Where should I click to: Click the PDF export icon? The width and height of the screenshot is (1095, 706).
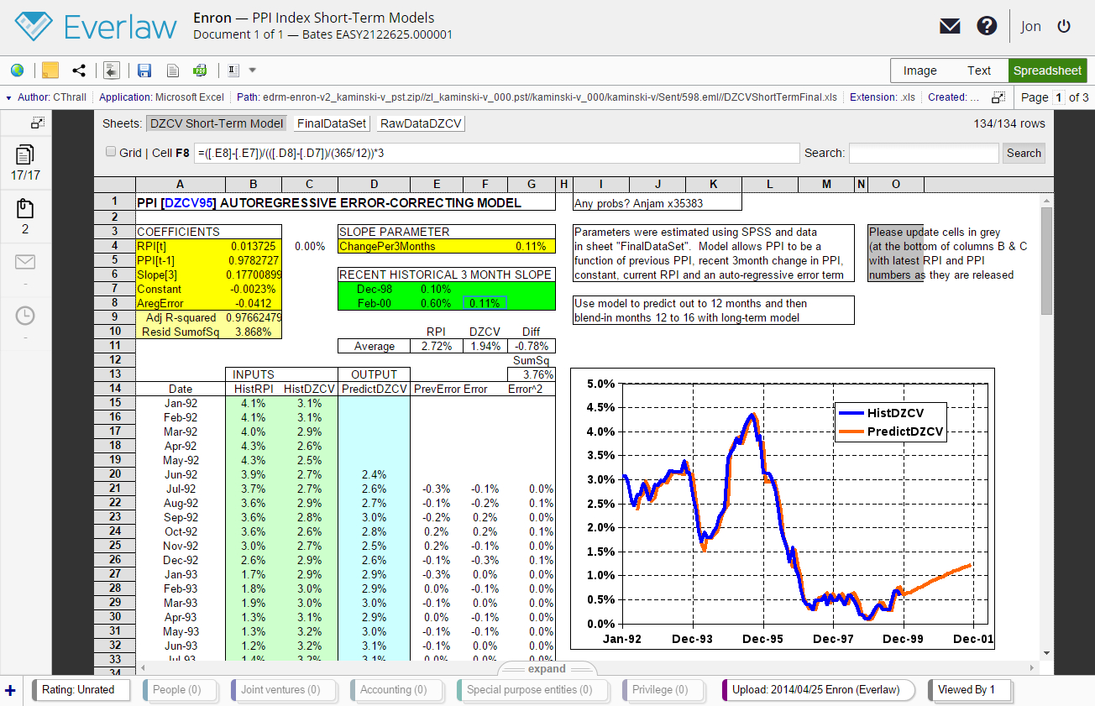click(x=199, y=70)
